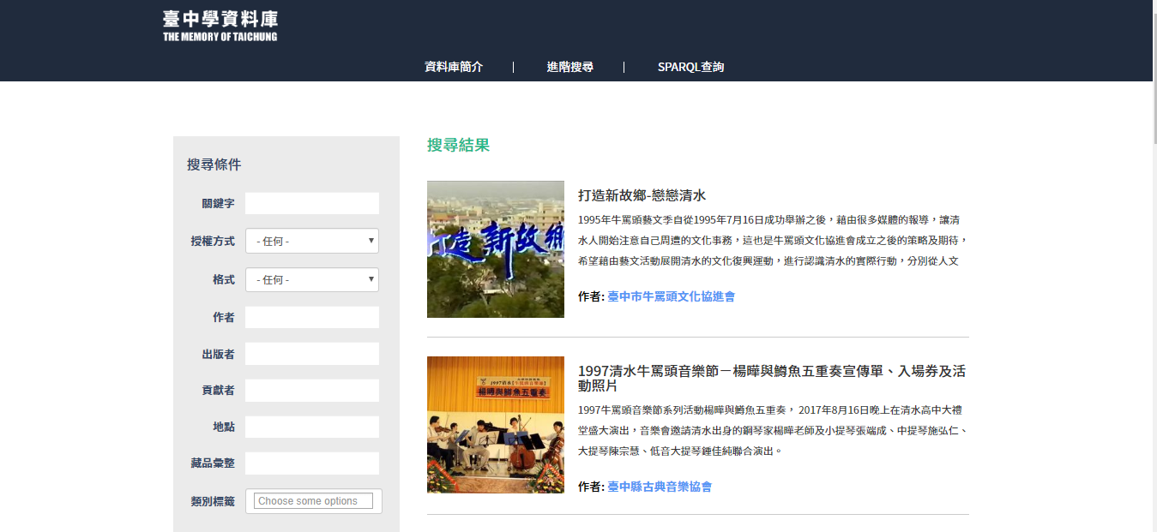Open the 進階搜尋 menu item
1157x532 pixels.
tap(569, 67)
